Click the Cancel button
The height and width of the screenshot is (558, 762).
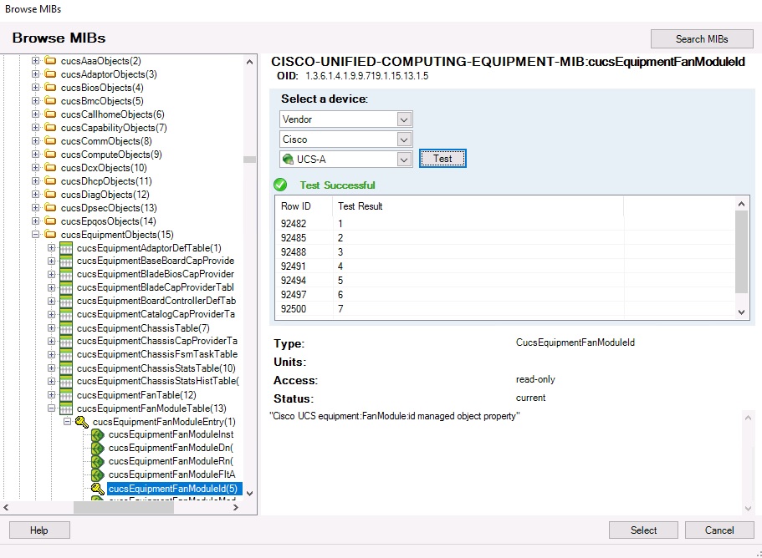click(x=719, y=530)
